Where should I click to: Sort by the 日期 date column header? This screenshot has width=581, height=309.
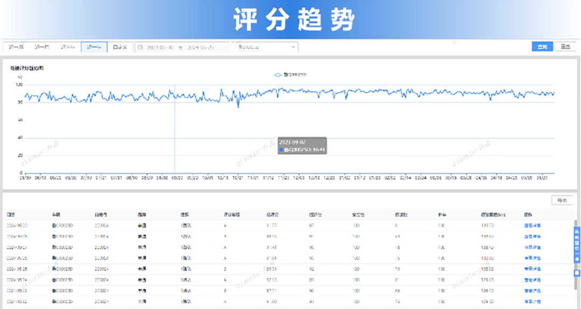11,215
